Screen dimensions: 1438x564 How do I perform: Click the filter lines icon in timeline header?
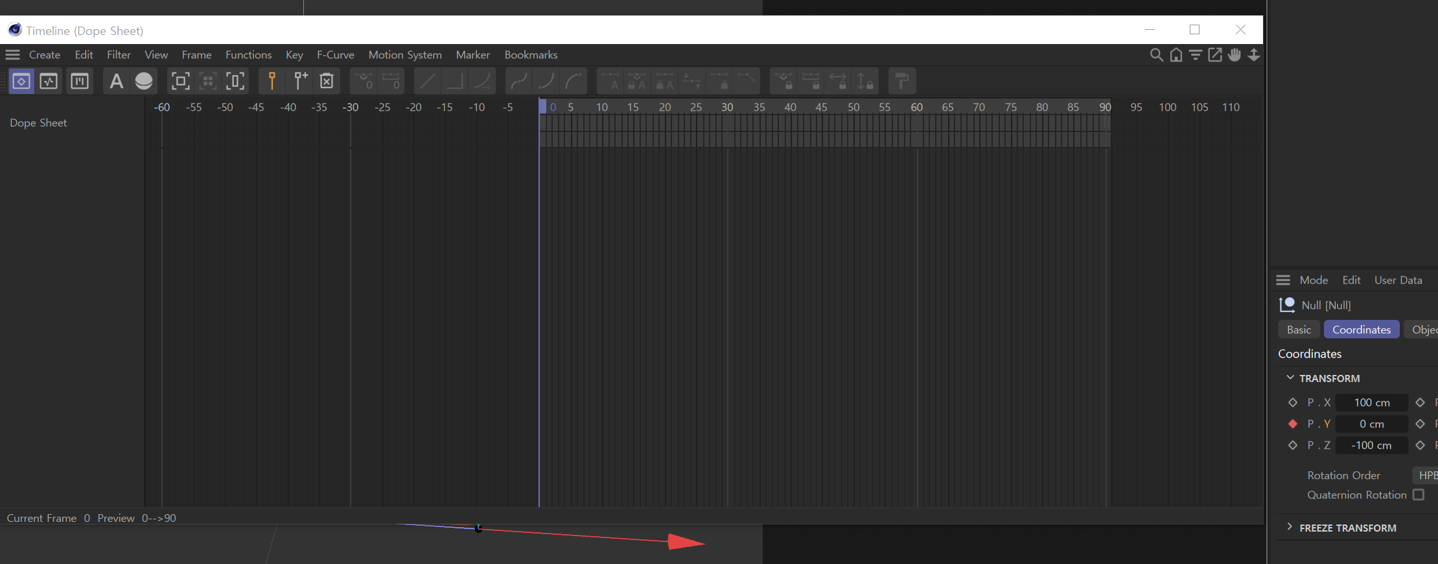pos(1196,55)
